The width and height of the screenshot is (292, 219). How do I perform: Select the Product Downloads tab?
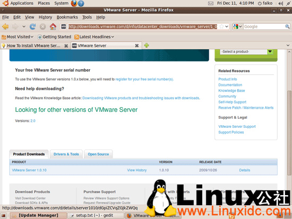[x=29, y=154]
